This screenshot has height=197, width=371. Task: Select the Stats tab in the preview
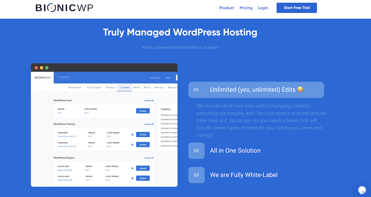147,87
